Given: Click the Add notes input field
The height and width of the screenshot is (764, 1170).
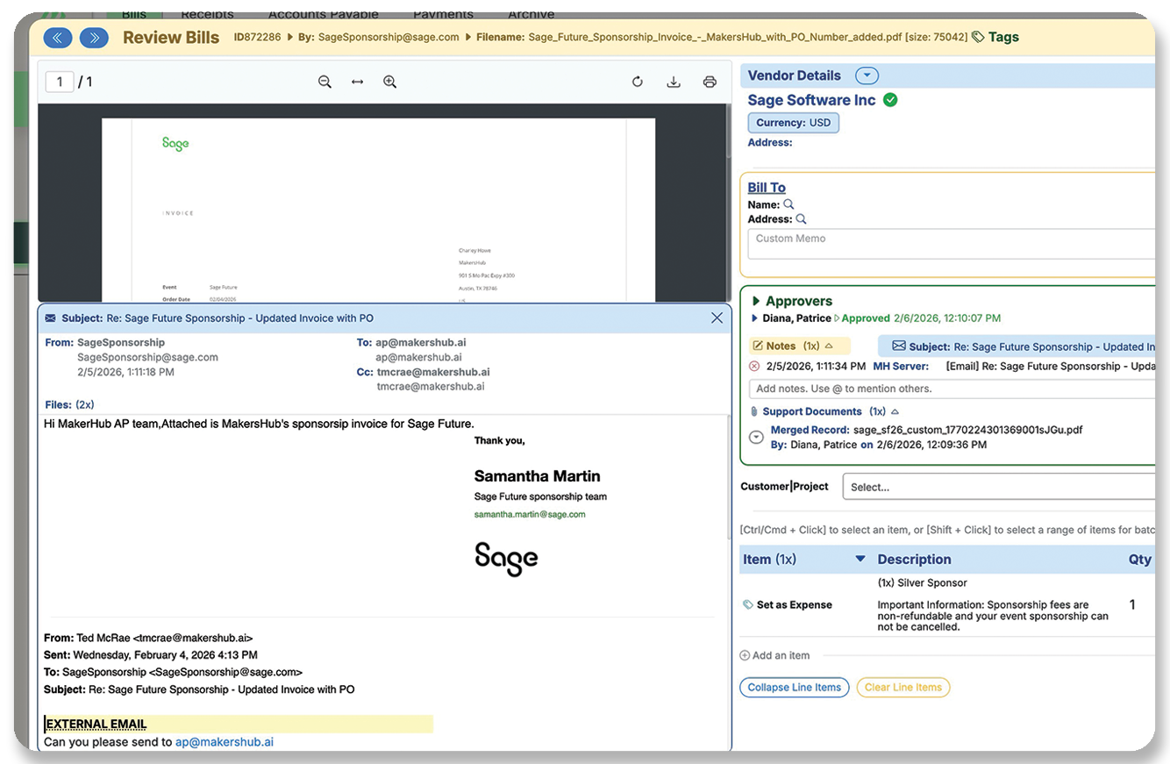Looking at the screenshot, I should click(x=953, y=389).
